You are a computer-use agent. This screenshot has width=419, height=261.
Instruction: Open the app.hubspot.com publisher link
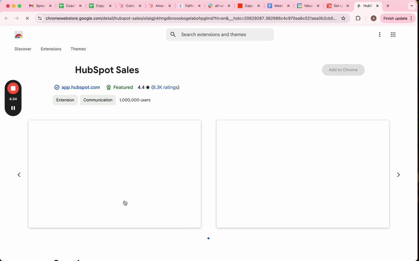tap(81, 87)
